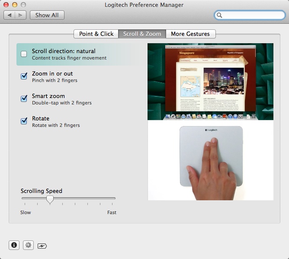This screenshot has width=289, height=259.
Task: Click the 'Pinch with 2 fingers' description
Action: (55, 80)
